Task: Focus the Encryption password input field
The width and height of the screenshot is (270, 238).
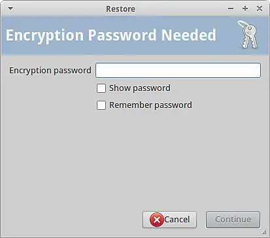Action: [178, 70]
